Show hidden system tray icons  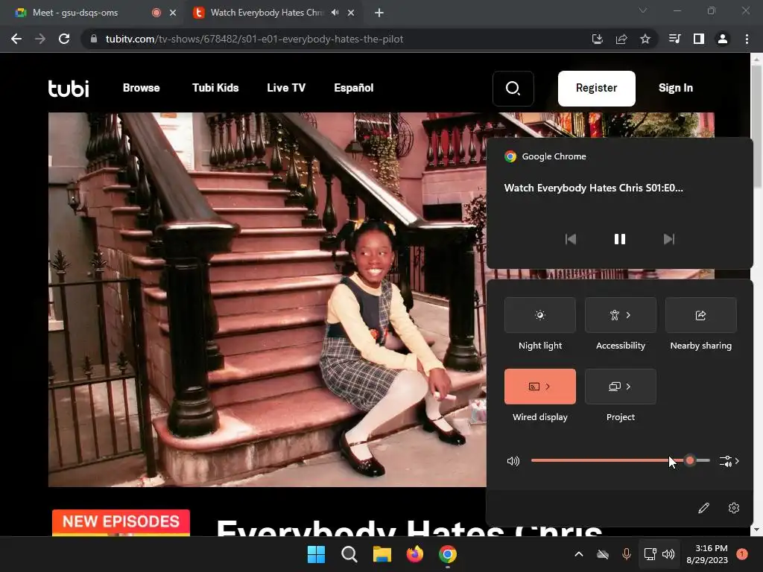click(x=578, y=554)
